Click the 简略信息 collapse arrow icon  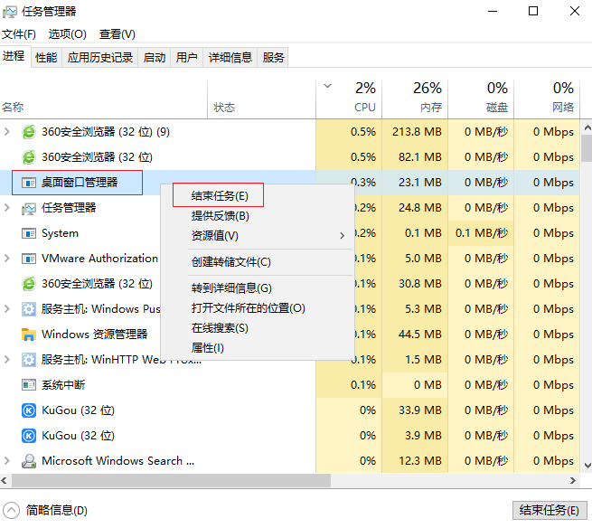point(11,510)
